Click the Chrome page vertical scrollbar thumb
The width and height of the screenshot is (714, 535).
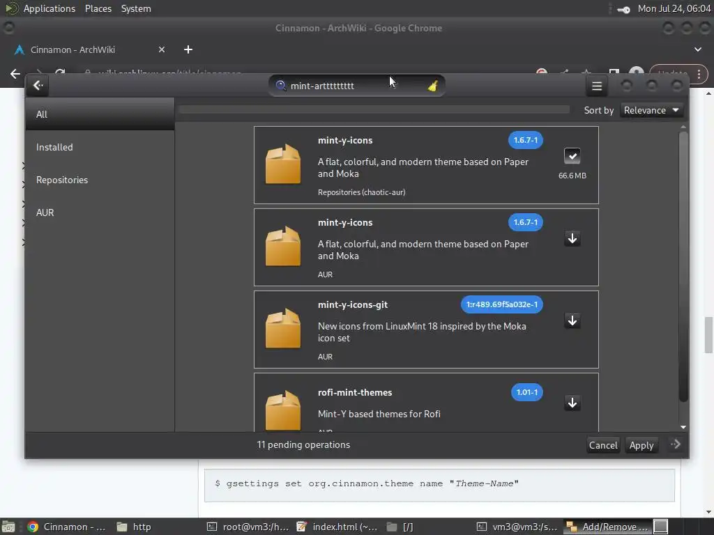[708, 335]
